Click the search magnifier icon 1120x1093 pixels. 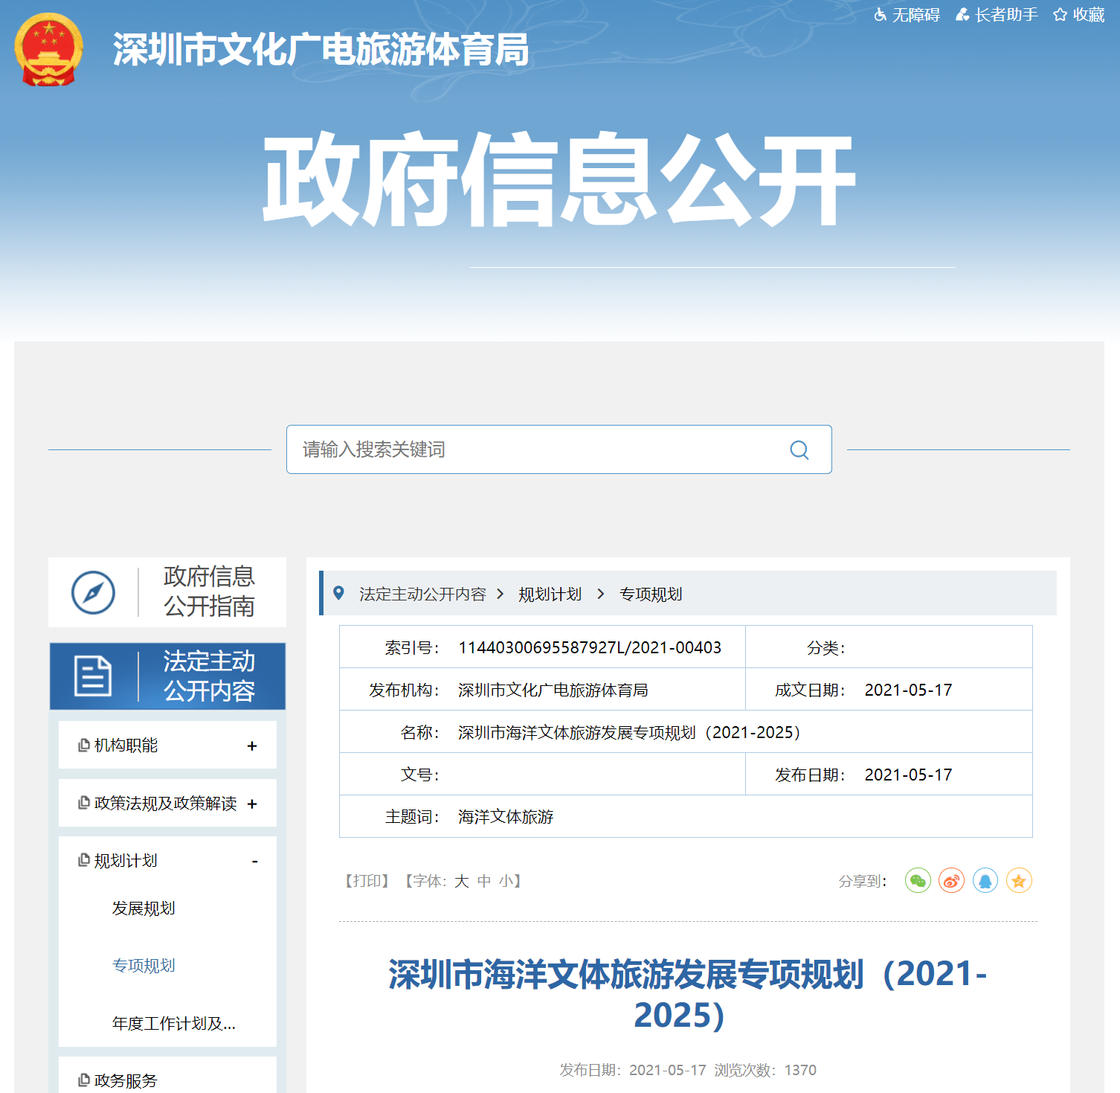[x=799, y=450]
